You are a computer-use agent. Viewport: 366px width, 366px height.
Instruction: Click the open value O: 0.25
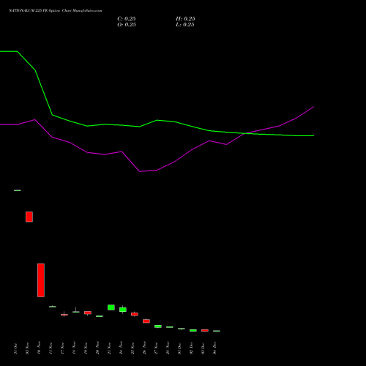pyautogui.click(x=127, y=25)
